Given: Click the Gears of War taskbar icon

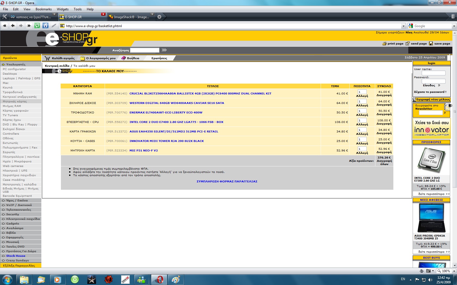Looking at the screenshot, I should click(x=108, y=279).
